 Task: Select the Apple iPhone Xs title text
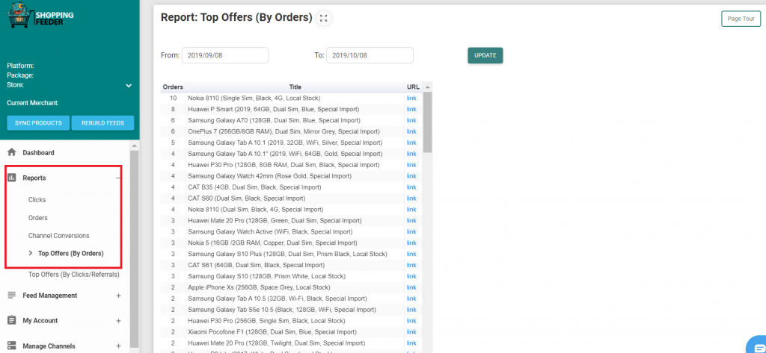click(x=259, y=287)
